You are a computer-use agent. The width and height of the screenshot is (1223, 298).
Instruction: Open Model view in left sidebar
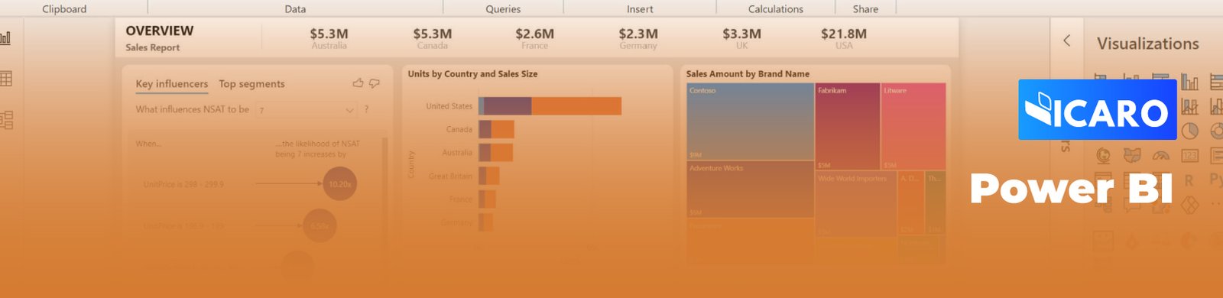click(6, 120)
